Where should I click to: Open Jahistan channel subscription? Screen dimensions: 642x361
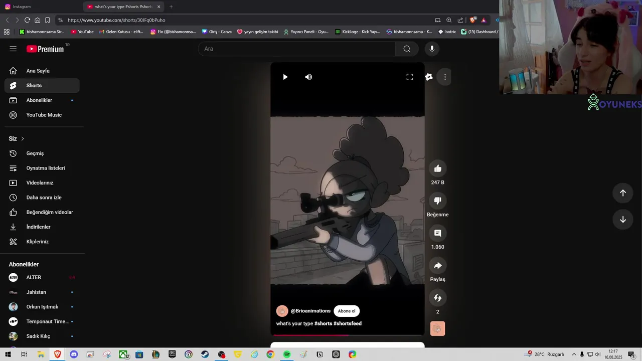(x=42, y=292)
